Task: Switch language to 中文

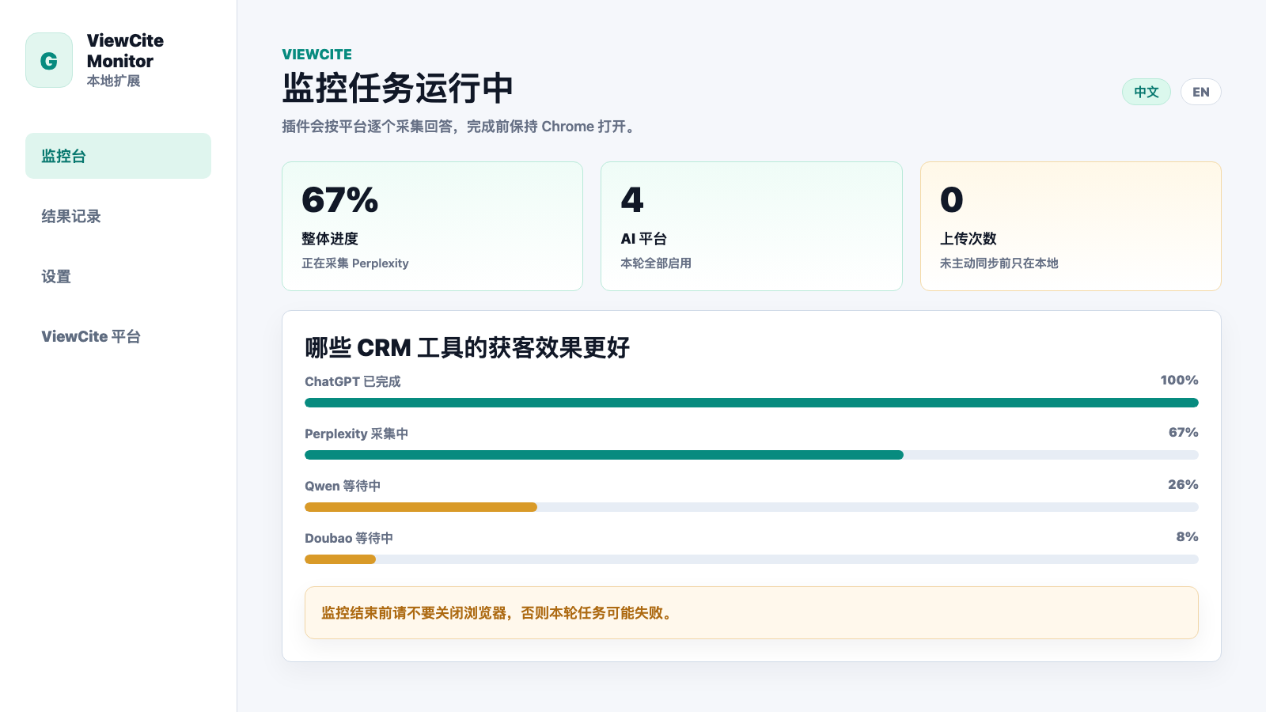Action: [1147, 92]
